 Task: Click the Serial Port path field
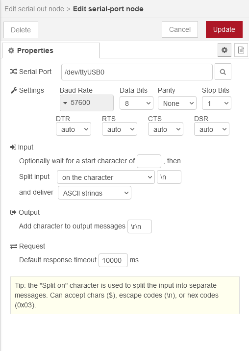coord(137,72)
